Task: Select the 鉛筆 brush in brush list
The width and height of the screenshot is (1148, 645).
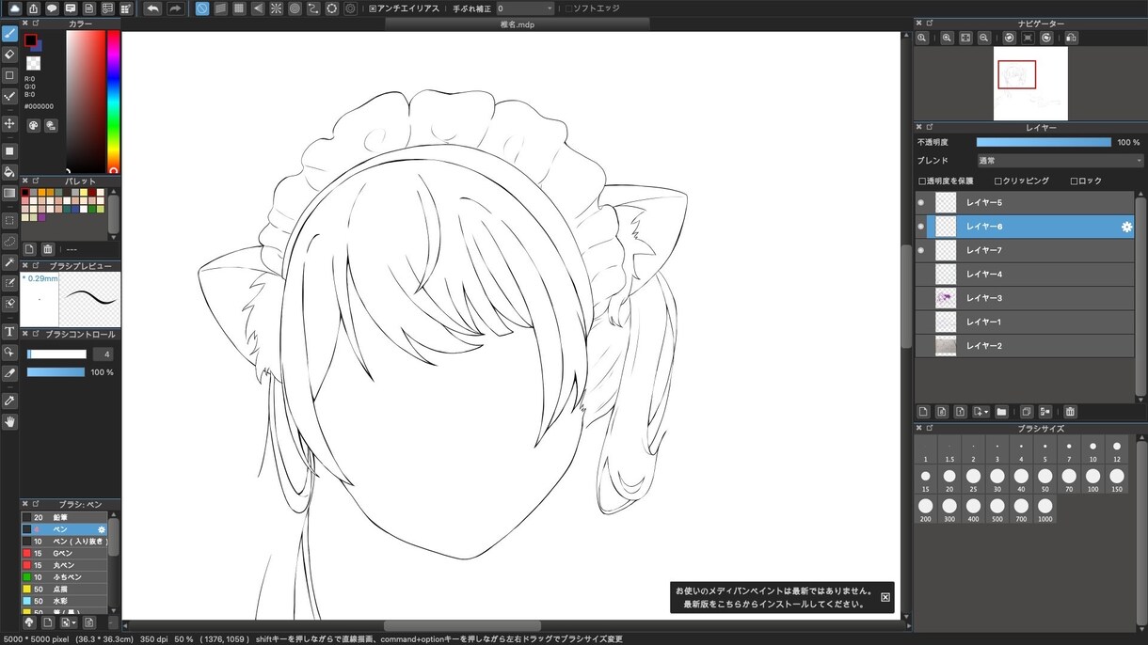Action: pyautogui.click(x=64, y=517)
